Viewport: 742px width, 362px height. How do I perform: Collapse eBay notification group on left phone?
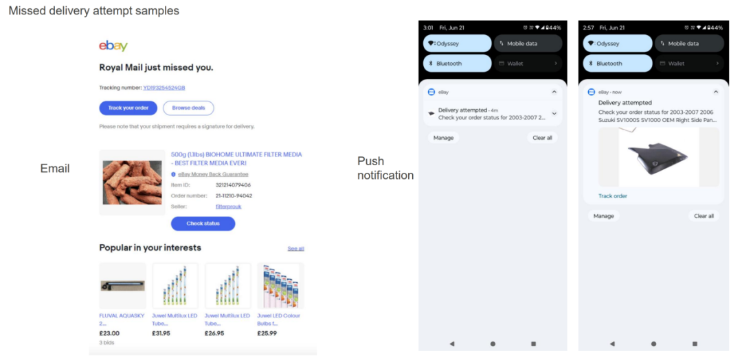[x=554, y=92]
